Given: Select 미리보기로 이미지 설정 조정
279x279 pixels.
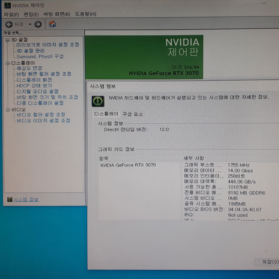Looking at the screenshot, I should pyautogui.click(x=48, y=44).
